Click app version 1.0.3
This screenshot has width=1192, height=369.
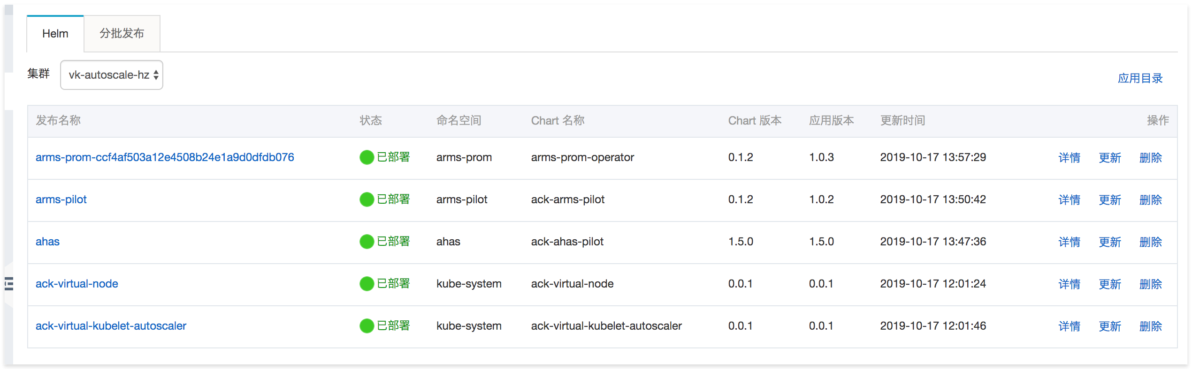coord(821,157)
